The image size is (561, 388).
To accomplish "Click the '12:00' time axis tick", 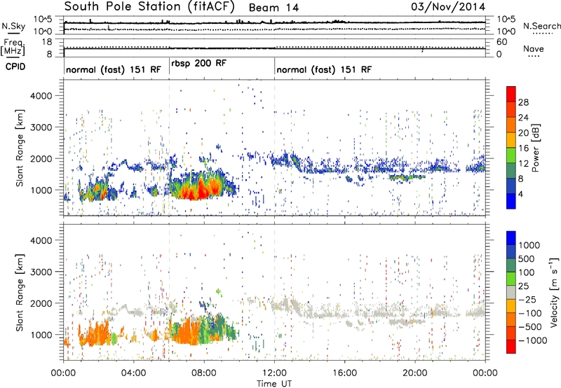I will click(x=274, y=373).
